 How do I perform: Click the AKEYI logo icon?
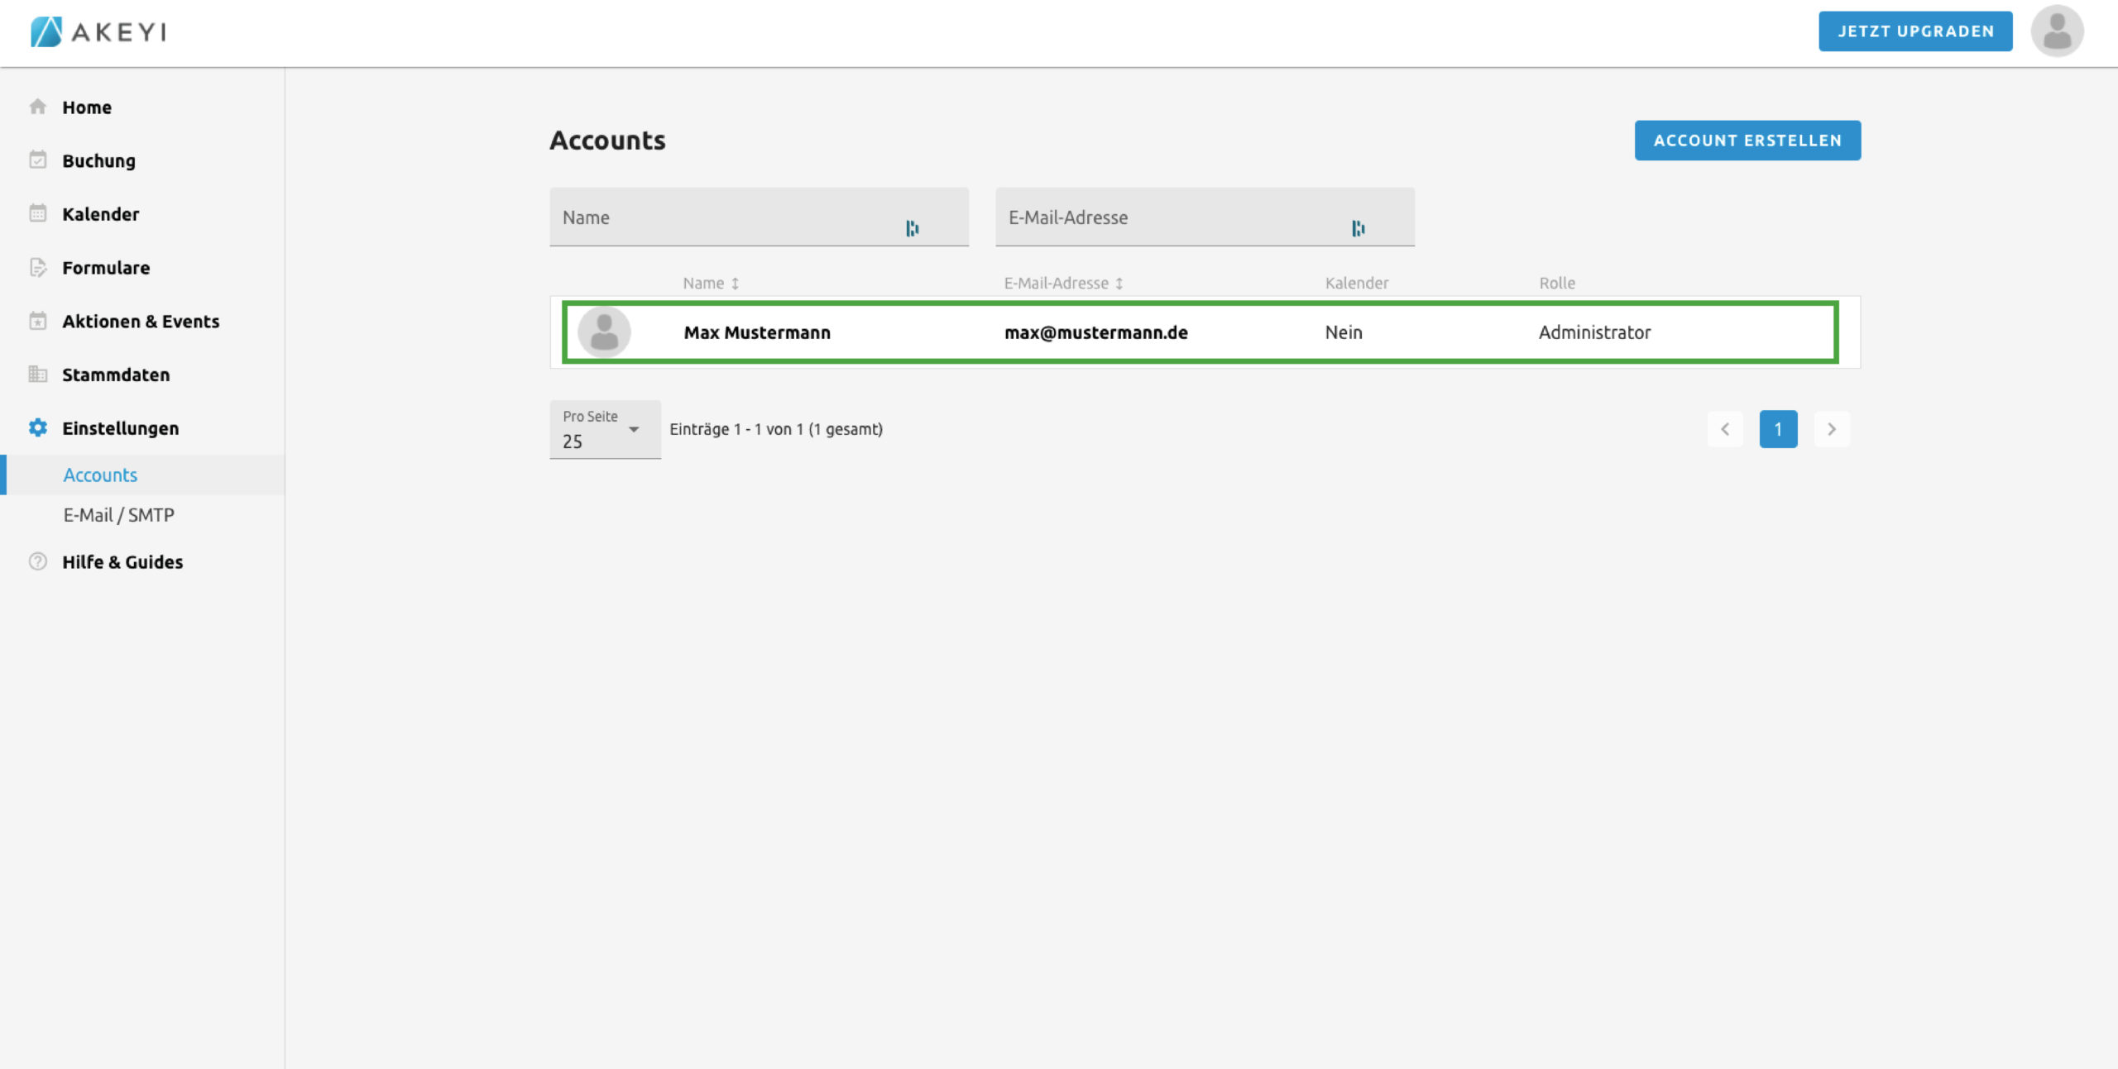tap(46, 31)
